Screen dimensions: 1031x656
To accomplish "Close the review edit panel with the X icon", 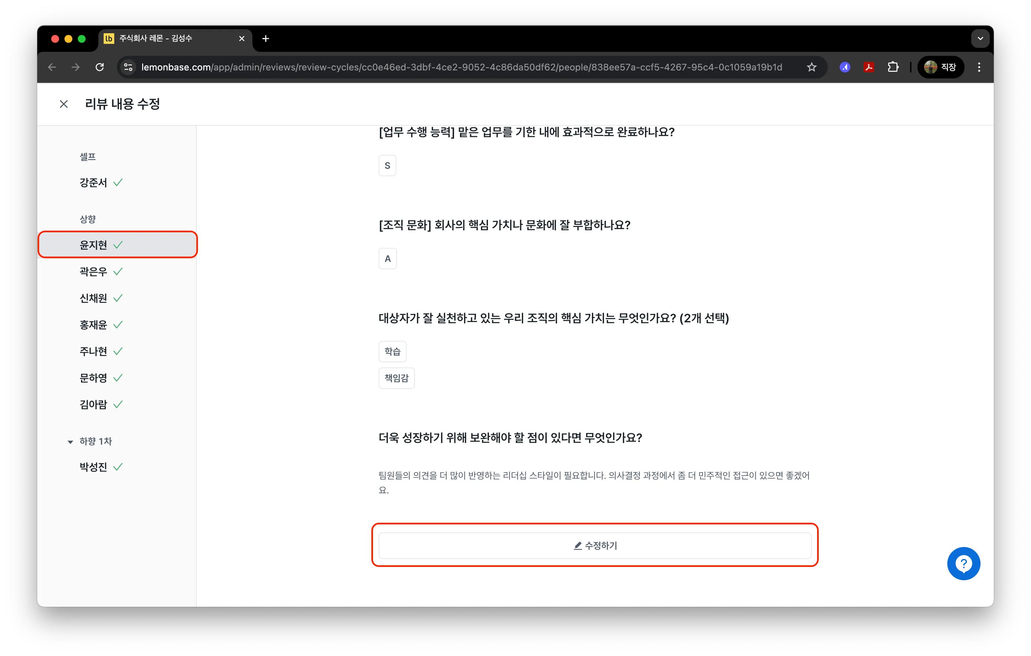I will (x=64, y=104).
